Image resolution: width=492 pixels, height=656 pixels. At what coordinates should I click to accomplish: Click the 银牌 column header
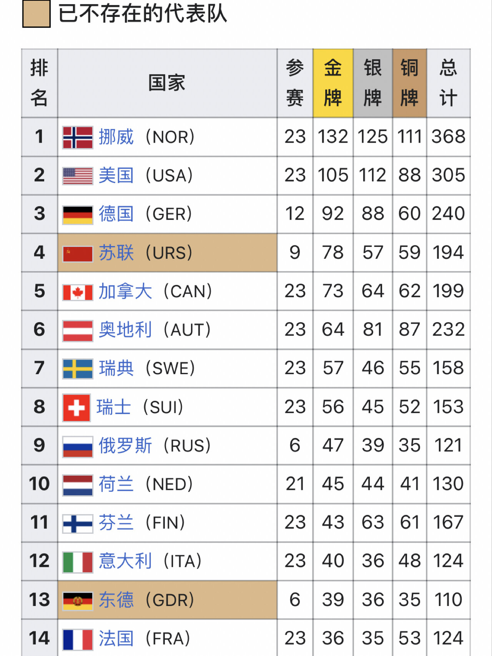pyautogui.click(x=372, y=83)
